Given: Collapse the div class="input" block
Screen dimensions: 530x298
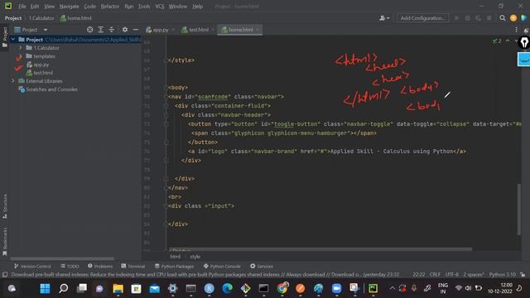Looking at the screenshot, I should coord(166,206).
